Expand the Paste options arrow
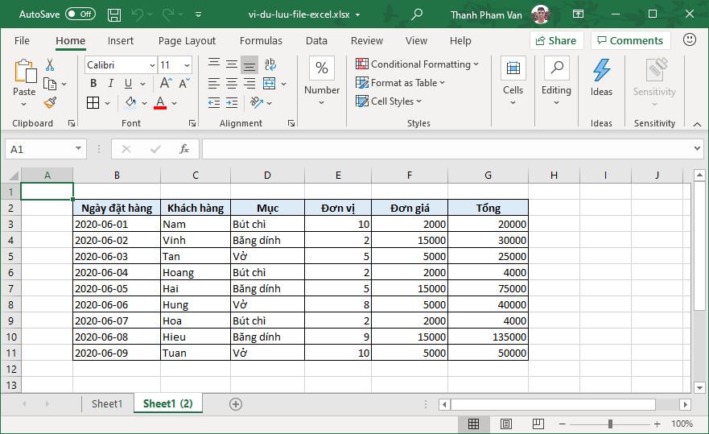The image size is (709, 434). (x=24, y=104)
